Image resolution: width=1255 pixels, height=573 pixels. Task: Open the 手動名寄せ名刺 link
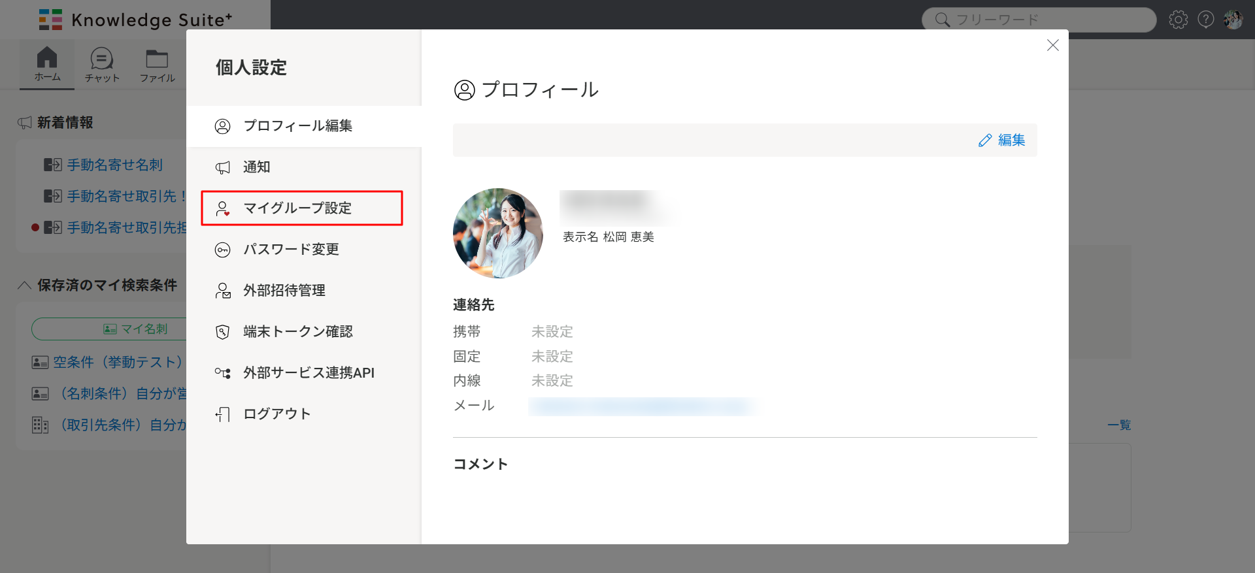click(x=114, y=165)
